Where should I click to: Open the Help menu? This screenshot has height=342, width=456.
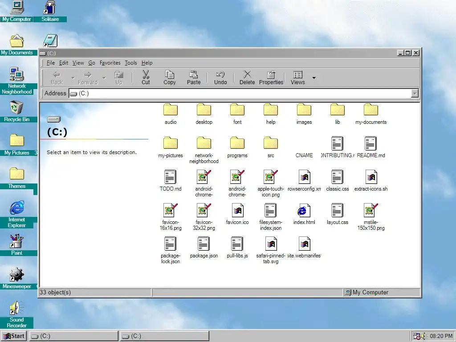coord(147,63)
